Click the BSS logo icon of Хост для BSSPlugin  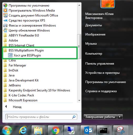pos(10,55)
